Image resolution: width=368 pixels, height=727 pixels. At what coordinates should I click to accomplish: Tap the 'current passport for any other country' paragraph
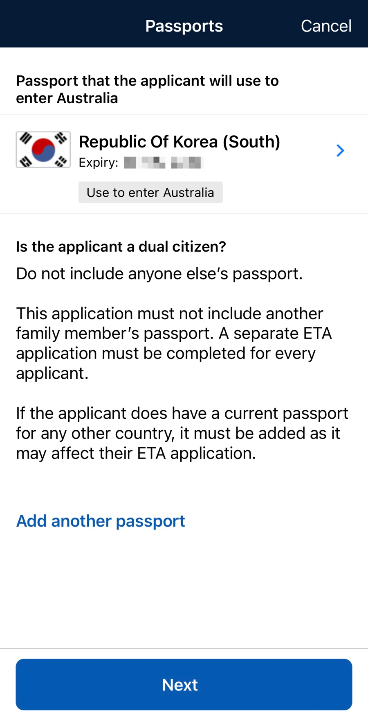click(x=182, y=433)
